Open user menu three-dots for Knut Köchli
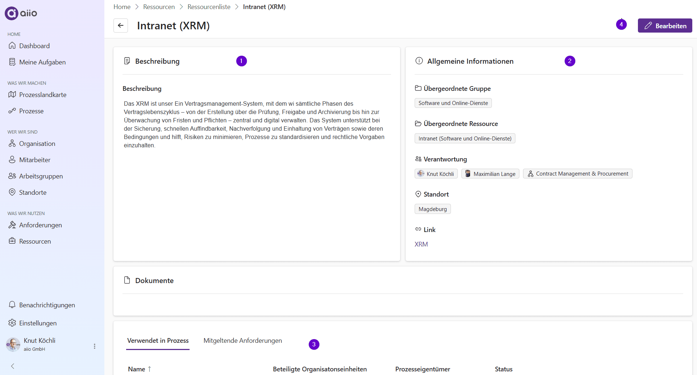 pyautogui.click(x=95, y=346)
